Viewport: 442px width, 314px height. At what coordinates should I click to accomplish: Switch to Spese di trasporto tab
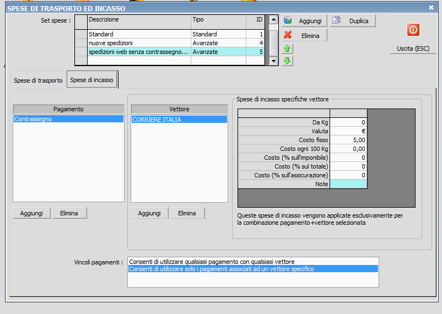pos(38,80)
